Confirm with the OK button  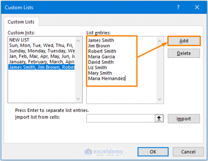(153, 152)
